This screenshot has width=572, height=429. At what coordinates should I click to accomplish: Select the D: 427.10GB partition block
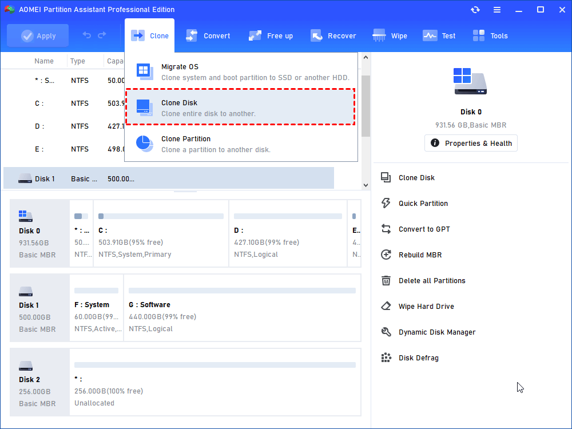tap(288, 233)
